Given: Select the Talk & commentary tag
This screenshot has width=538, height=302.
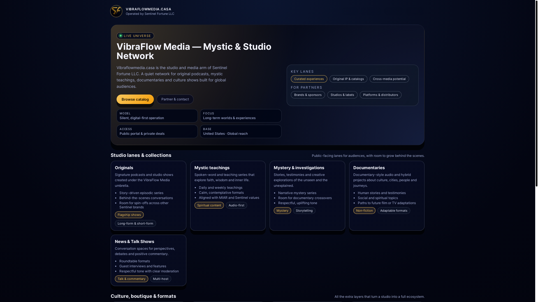Looking at the screenshot, I should [x=131, y=279].
